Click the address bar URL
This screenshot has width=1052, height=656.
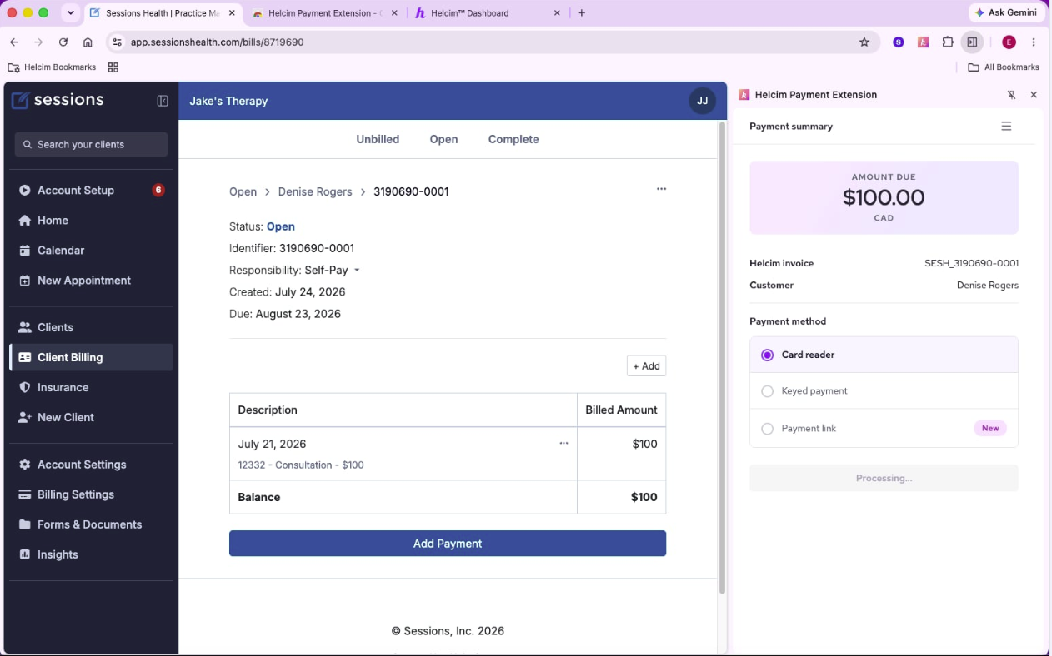pos(217,42)
